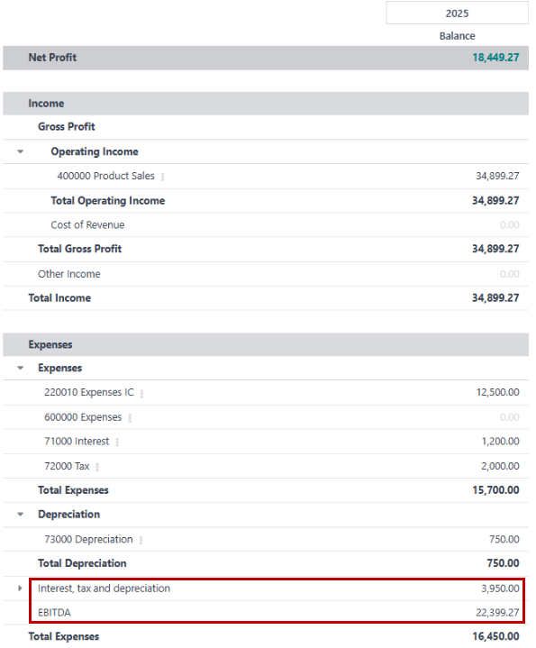Viewport: 536px width, 648px height.
Task: Open the 71000 Interest account line
Action: point(77,442)
